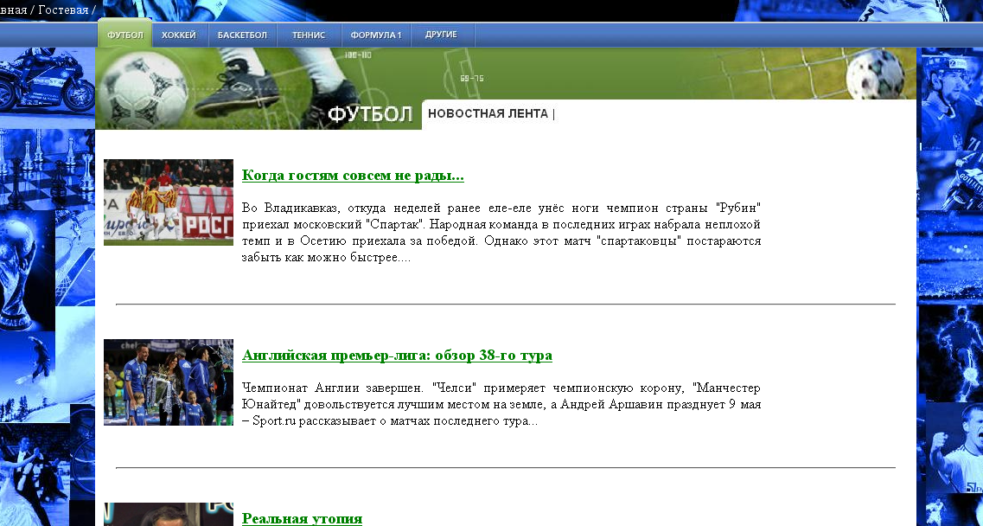Open "Английская премьер-лига: обзор 38-го тура" link

point(397,356)
